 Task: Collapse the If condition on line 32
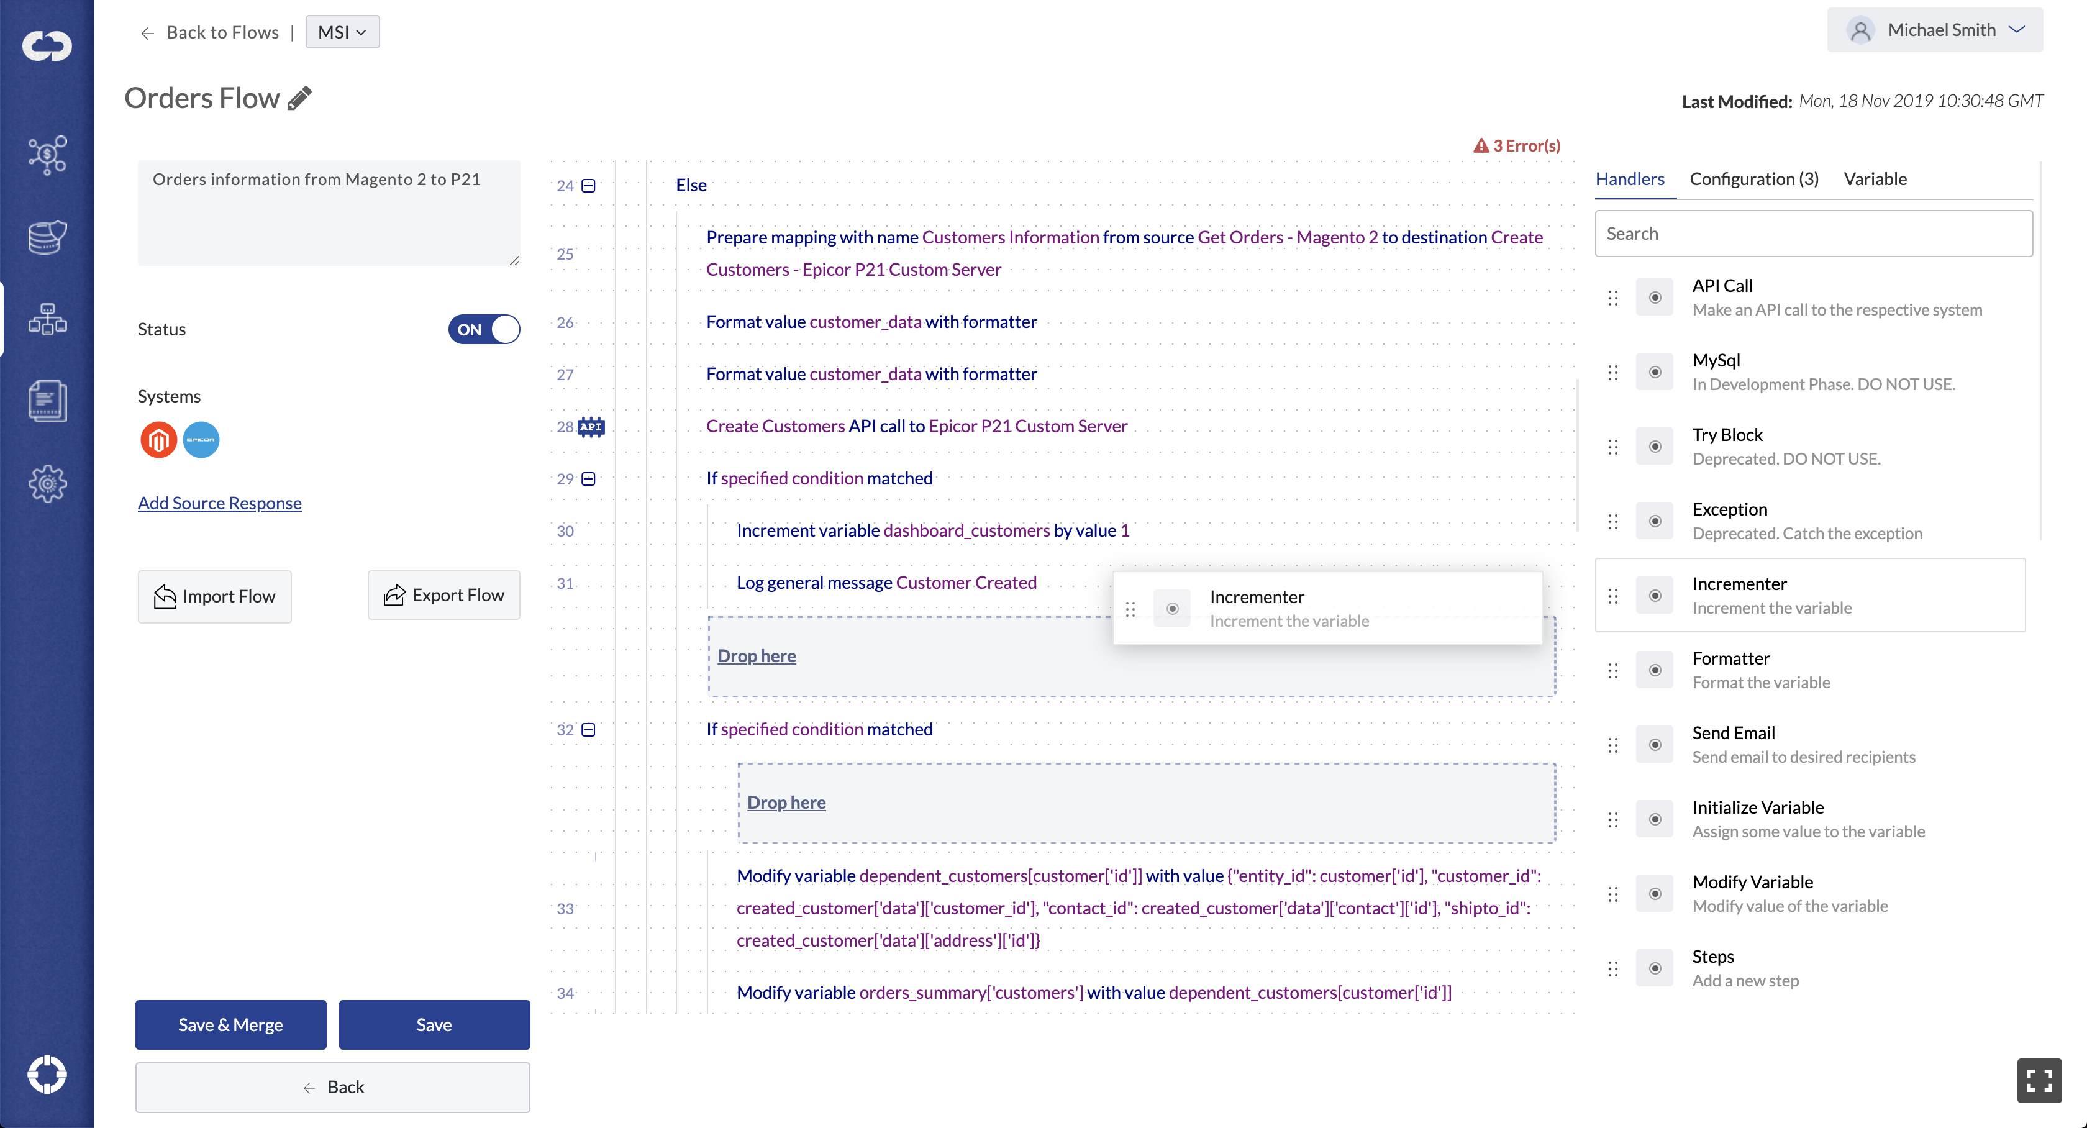coord(589,730)
